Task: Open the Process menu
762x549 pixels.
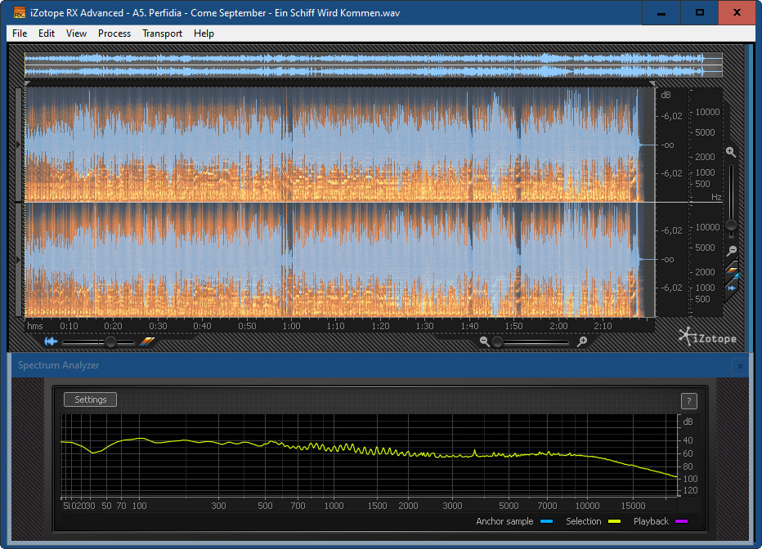Action: point(114,33)
